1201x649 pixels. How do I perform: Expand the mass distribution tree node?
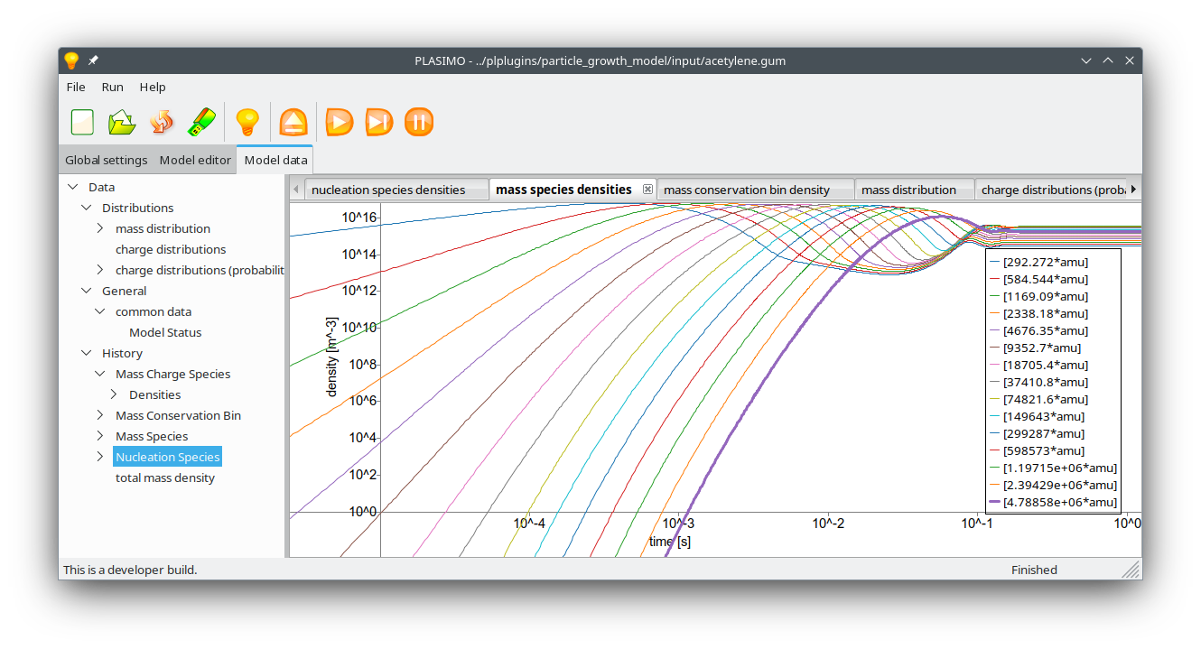(x=100, y=228)
